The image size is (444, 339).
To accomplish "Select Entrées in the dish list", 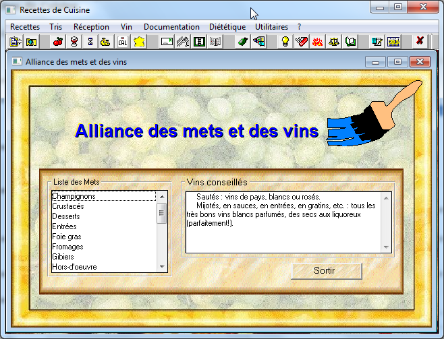I will [104, 226].
